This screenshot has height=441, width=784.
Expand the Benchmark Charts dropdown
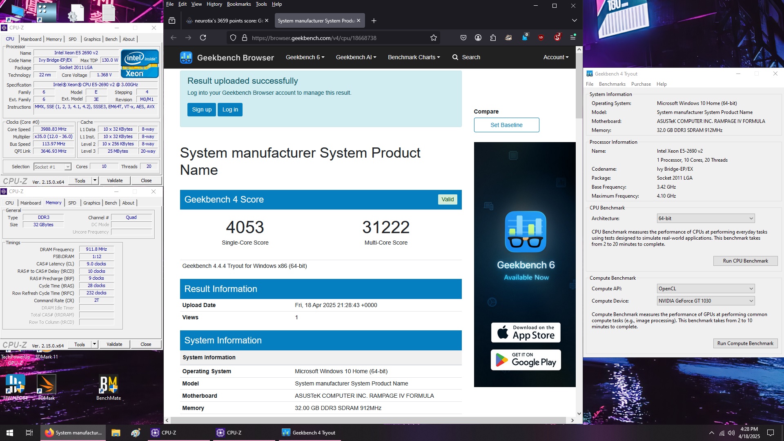point(414,57)
